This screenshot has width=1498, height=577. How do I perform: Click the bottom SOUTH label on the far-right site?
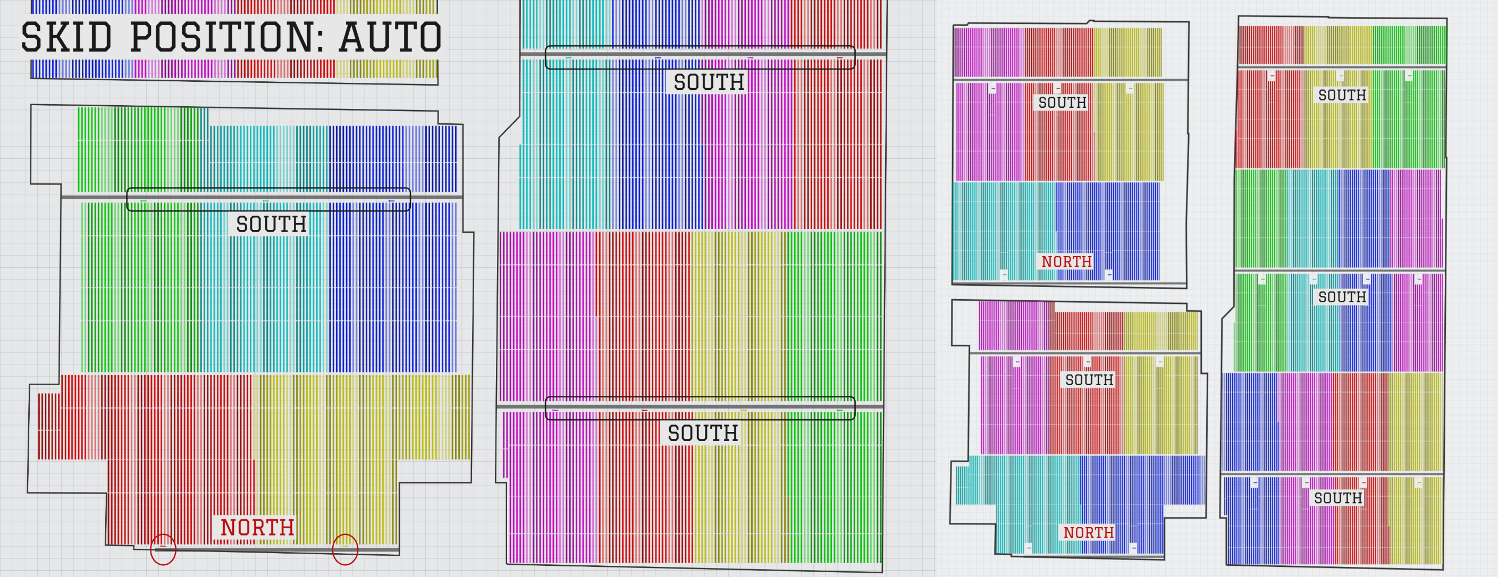click(1337, 498)
